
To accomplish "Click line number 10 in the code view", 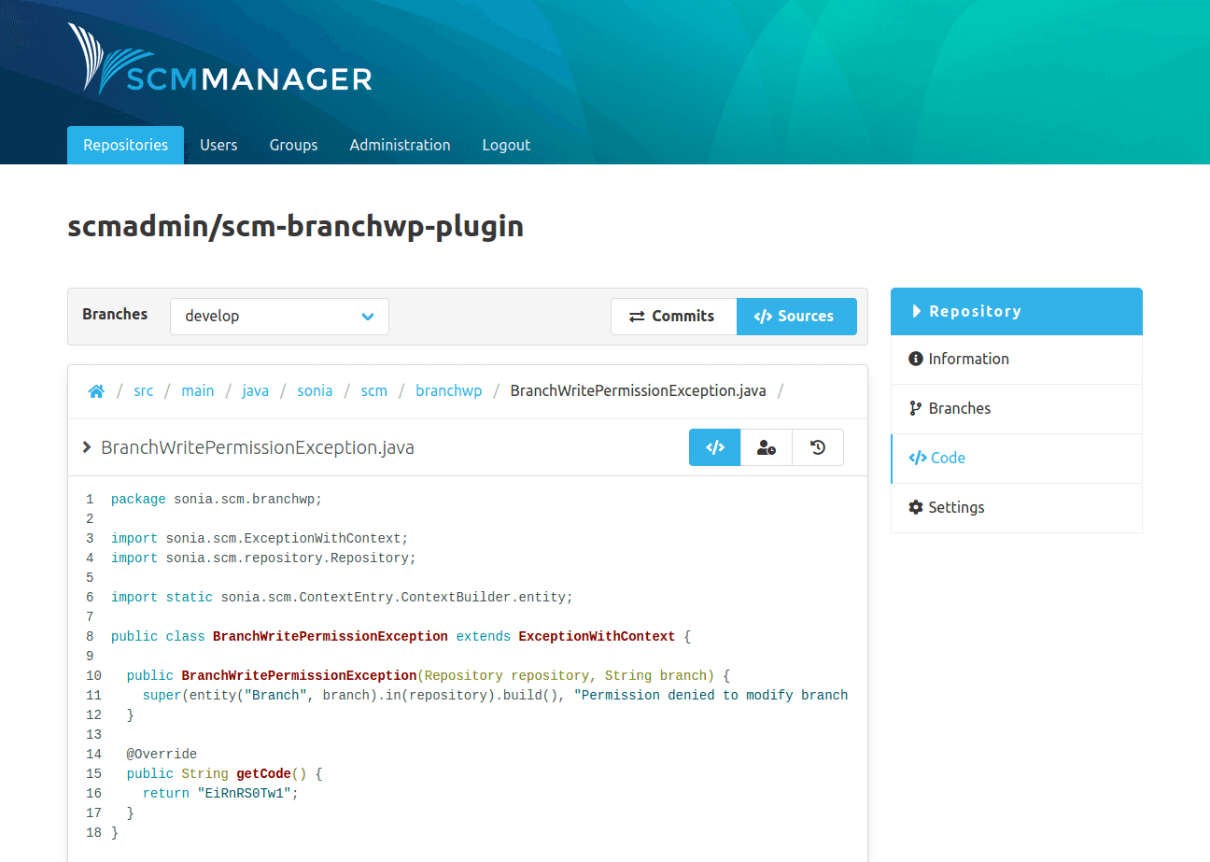I will pyautogui.click(x=93, y=675).
